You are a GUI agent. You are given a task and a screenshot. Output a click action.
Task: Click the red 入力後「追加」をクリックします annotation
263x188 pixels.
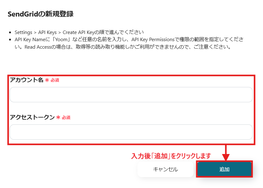[171, 156]
